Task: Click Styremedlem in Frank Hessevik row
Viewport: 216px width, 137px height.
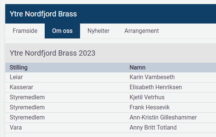Action: coord(27,107)
